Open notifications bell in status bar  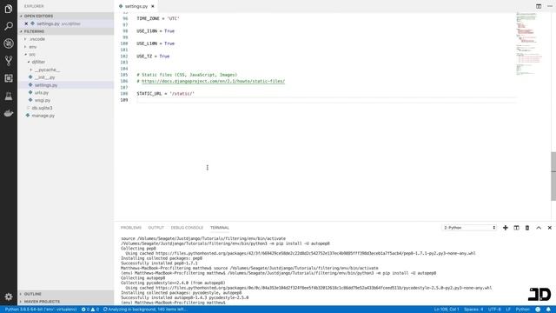(548, 310)
